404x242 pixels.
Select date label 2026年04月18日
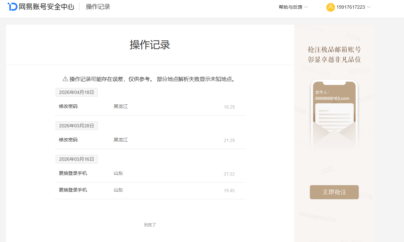(x=76, y=92)
